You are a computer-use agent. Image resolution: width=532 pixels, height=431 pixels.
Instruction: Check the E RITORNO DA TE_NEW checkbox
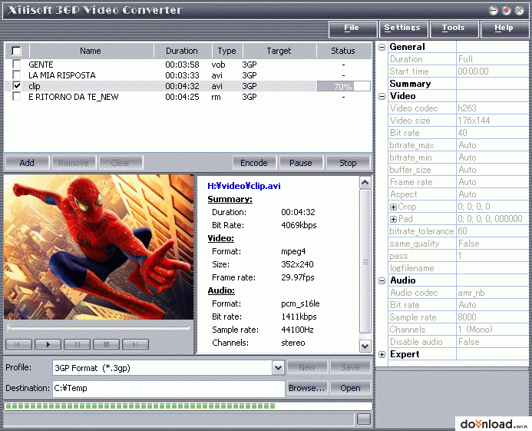coord(16,97)
